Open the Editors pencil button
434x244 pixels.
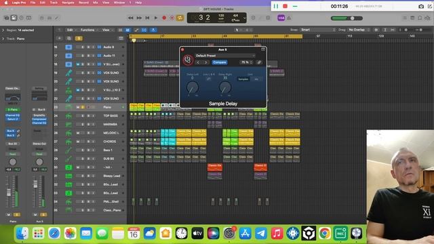click(x=57, y=18)
